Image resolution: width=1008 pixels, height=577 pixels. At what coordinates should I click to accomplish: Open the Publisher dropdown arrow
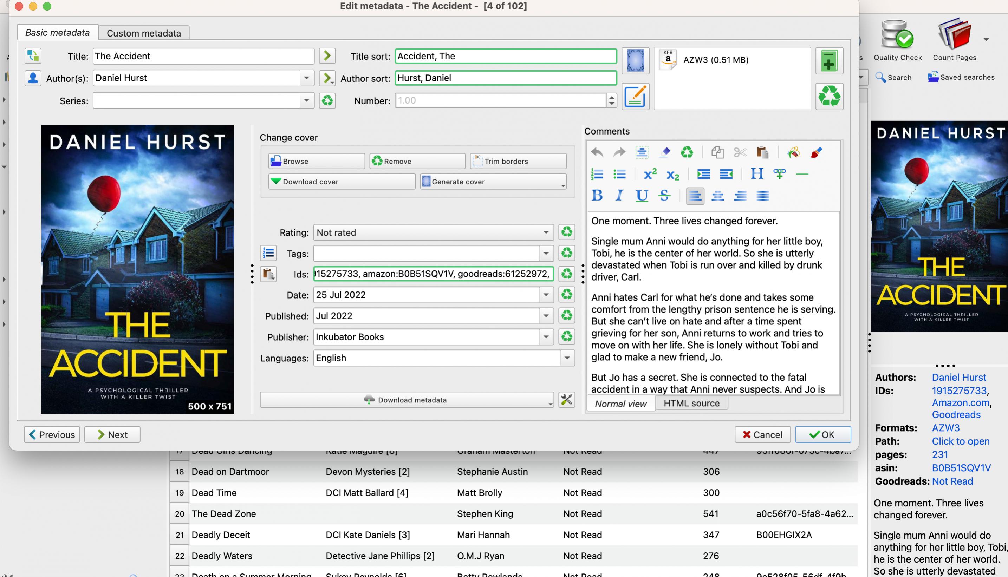(546, 337)
